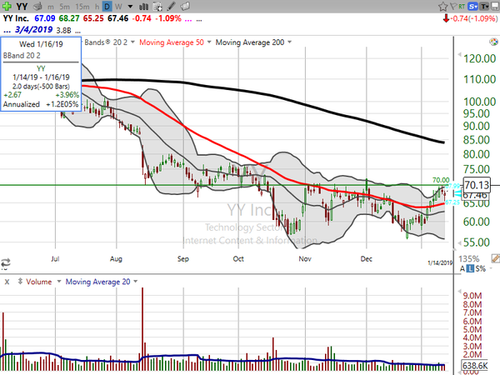The width and height of the screenshot is (500, 375).
Task: Select the A arithmetic scale option
Action: [x=462, y=269]
